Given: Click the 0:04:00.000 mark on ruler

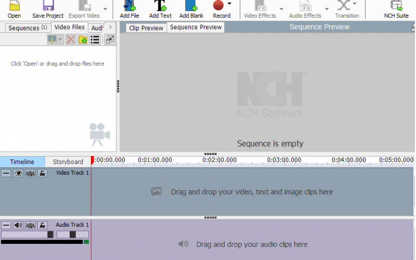Looking at the screenshot, I should click(348, 160).
